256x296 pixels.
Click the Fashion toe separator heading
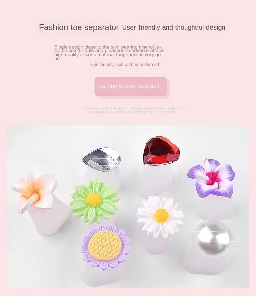pyautogui.click(x=79, y=27)
